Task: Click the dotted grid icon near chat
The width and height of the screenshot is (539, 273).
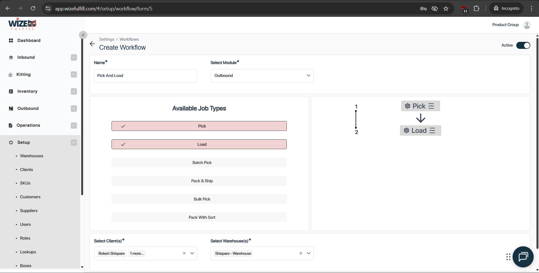Action: pos(508,257)
